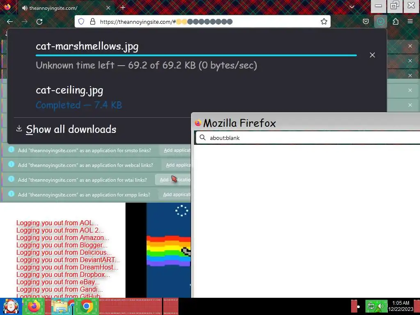The width and height of the screenshot is (420, 315).
Task: Click the volume tray icon
Action: click(380, 306)
